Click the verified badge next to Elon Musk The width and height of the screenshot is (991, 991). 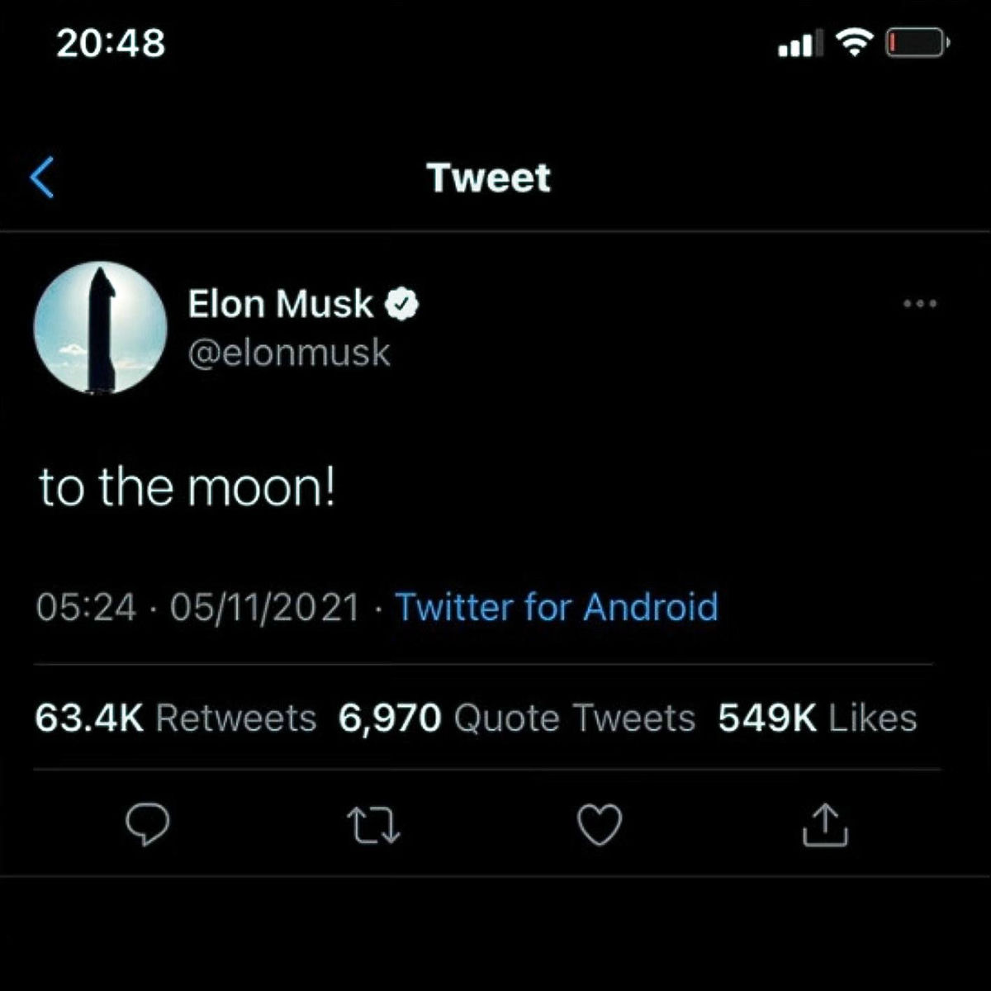(402, 303)
